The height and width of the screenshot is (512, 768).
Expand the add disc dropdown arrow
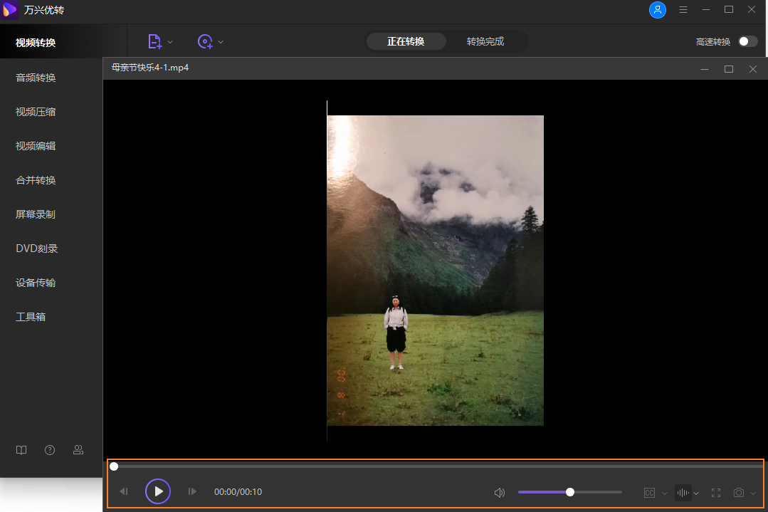pyautogui.click(x=221, y=42)
